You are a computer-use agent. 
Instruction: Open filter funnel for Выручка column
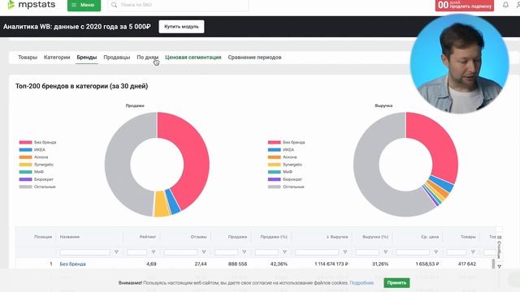point(345,252)
